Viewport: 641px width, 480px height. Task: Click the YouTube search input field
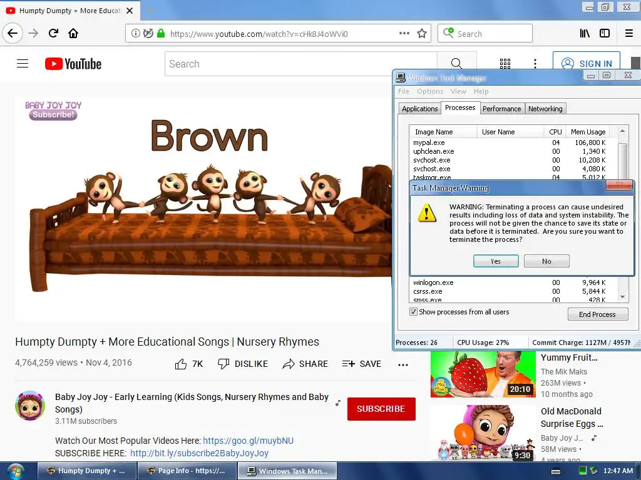(x=301, y=64)
